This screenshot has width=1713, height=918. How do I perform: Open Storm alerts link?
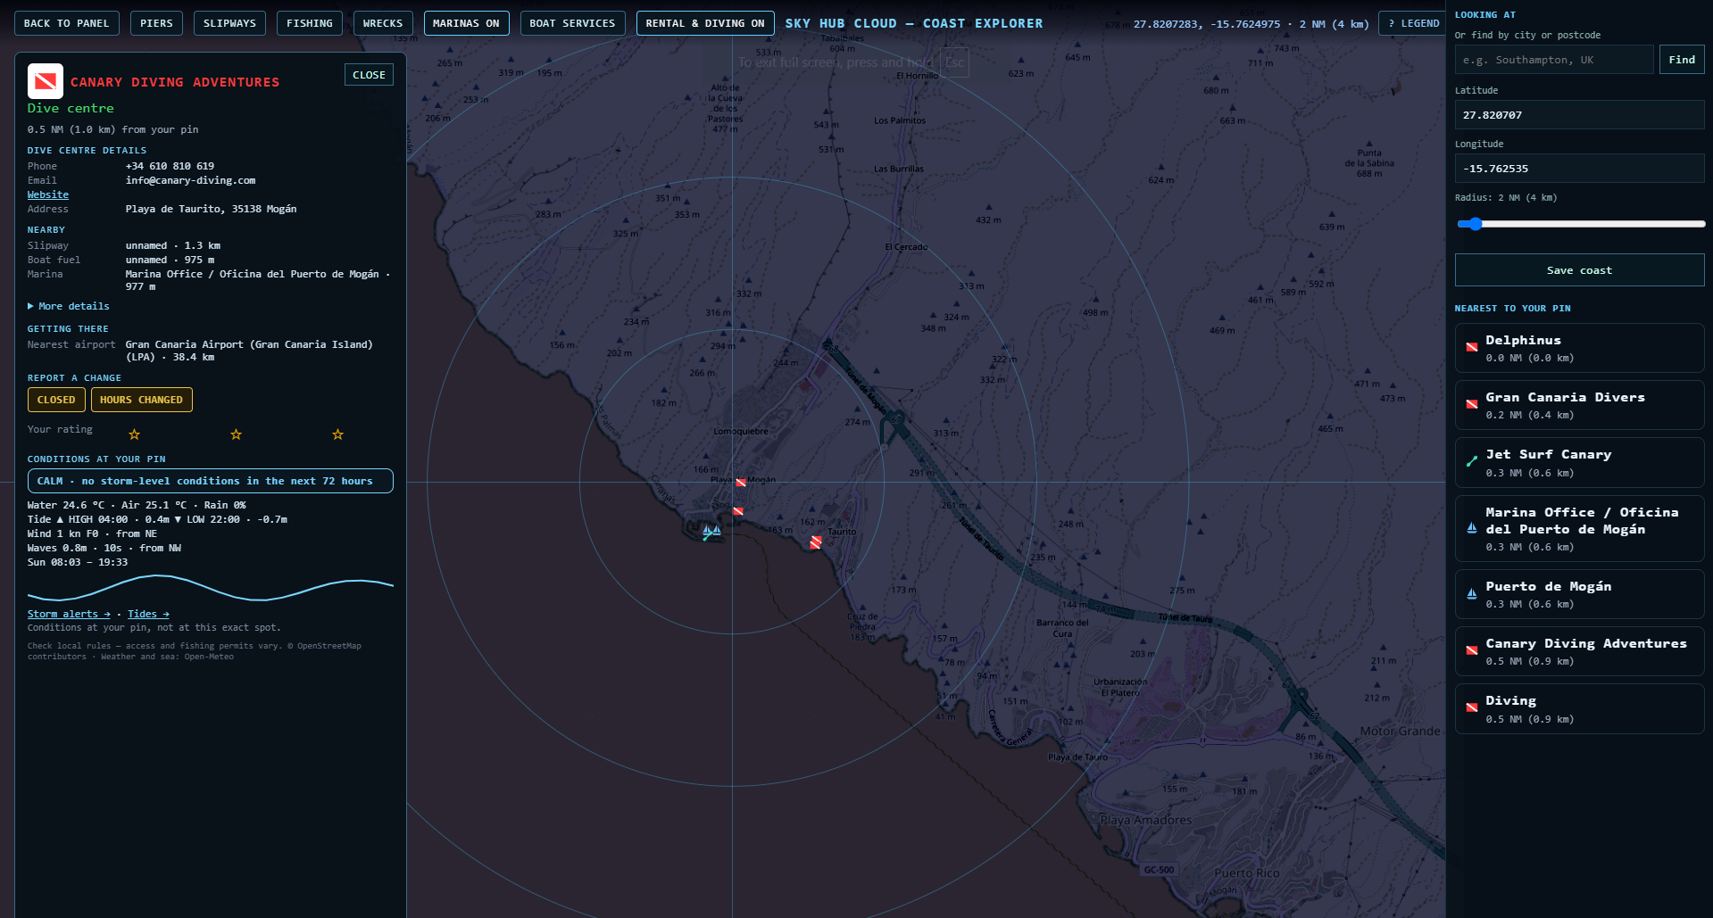pos(69,614)
